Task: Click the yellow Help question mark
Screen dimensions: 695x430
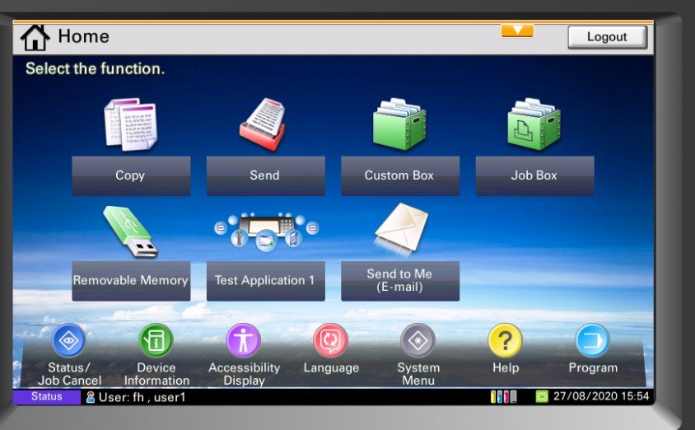Action: point(506,340)
